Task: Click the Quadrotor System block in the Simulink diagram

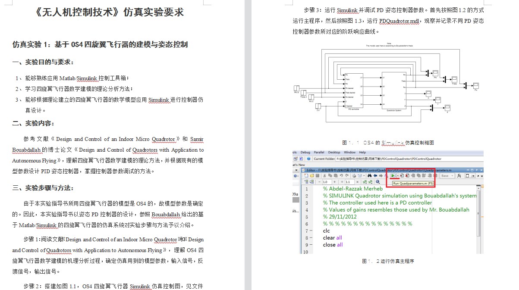Action: [x=394, y=90]
